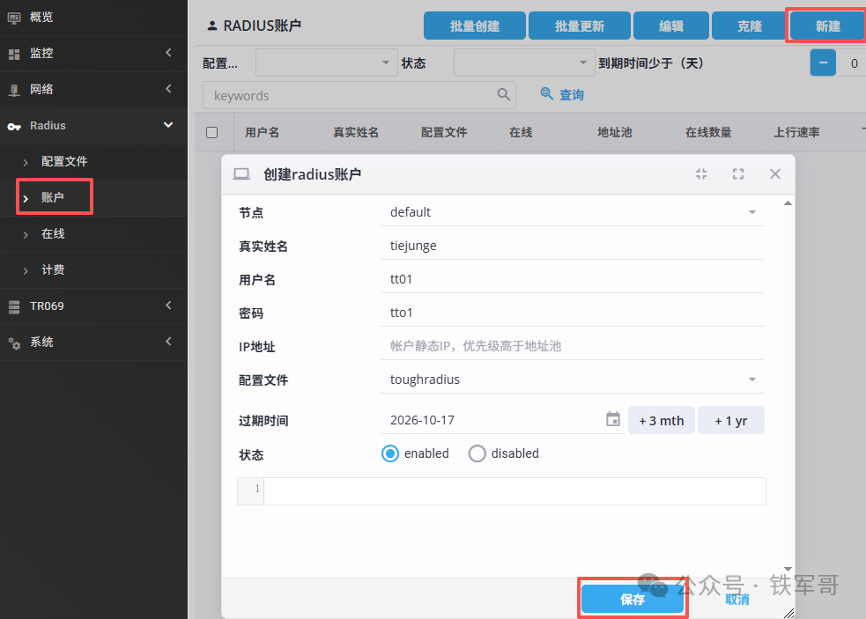Open the 在线 item under Radius
Viewport: 866px width, 619px height.
tap(53, 234)
